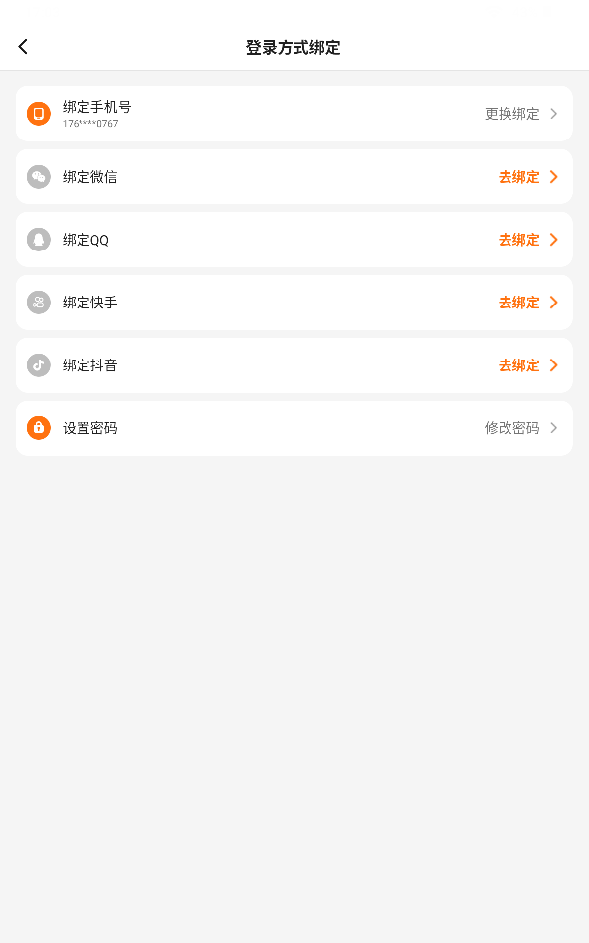Image resolution: width=589 pixels, height=943 pixels.
Task: Tap the back arrow icon
Action: 23,47
